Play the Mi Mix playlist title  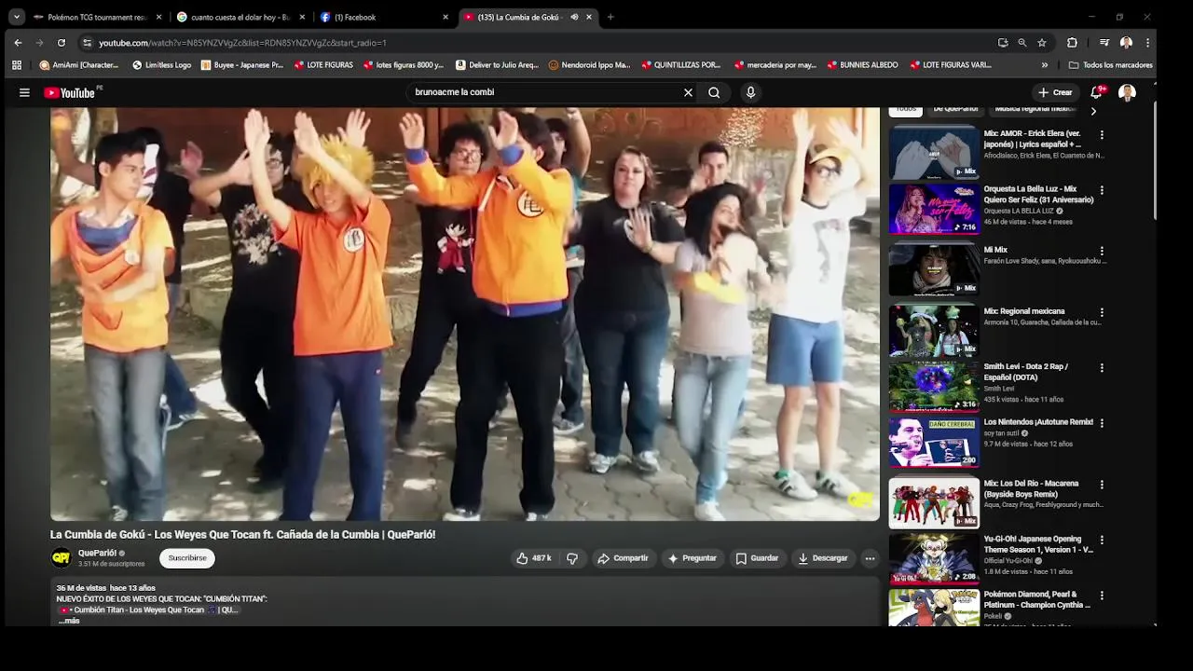(995, 250)
